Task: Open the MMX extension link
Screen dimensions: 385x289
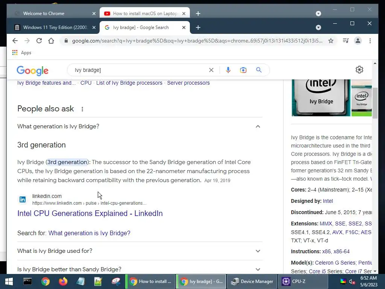Action: coord(326,224)
